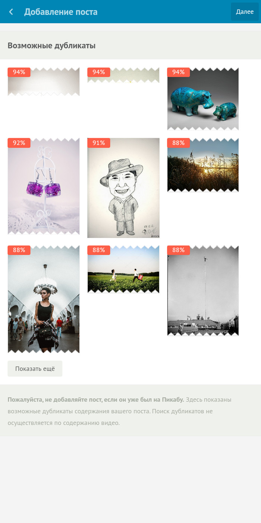The width and height of the screenshot is (261, 523).
Task: Open the purple earrings thumbnail
Action: (44, 186)
